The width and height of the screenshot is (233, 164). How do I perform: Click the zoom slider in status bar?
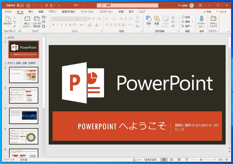click(201, 160)
